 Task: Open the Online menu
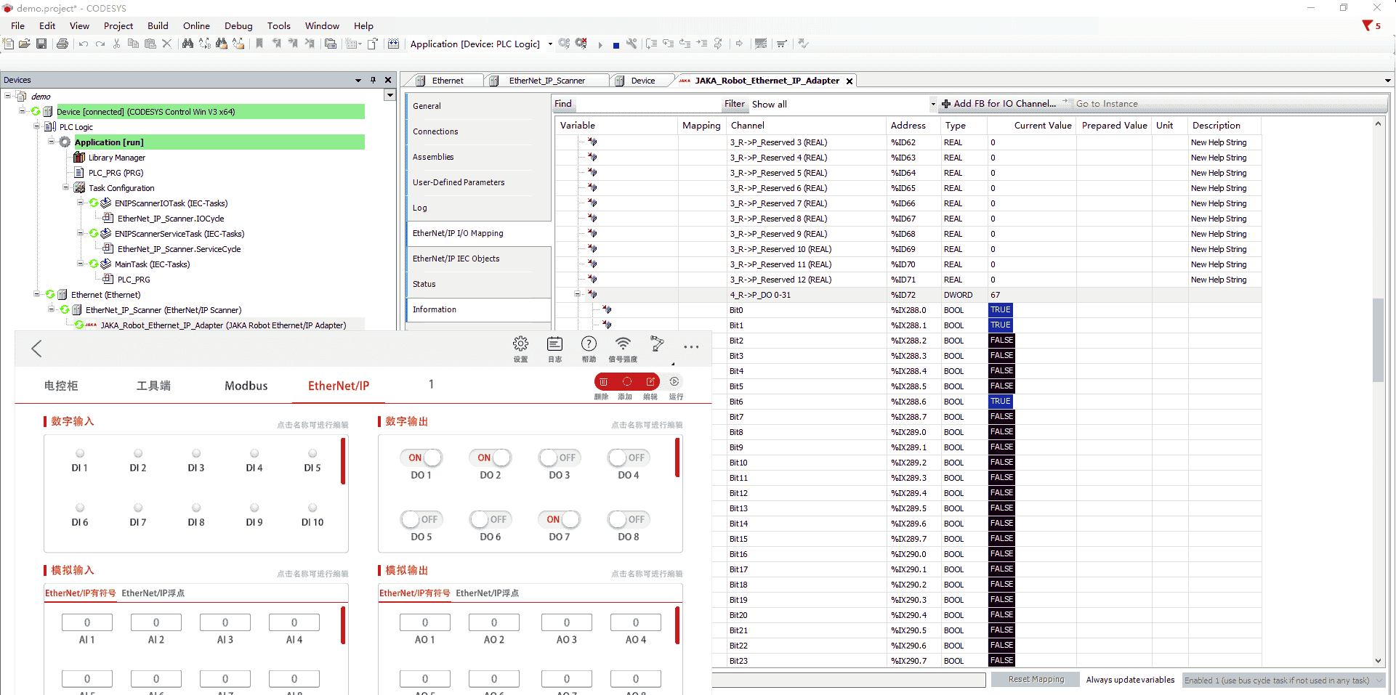[196, 25]
